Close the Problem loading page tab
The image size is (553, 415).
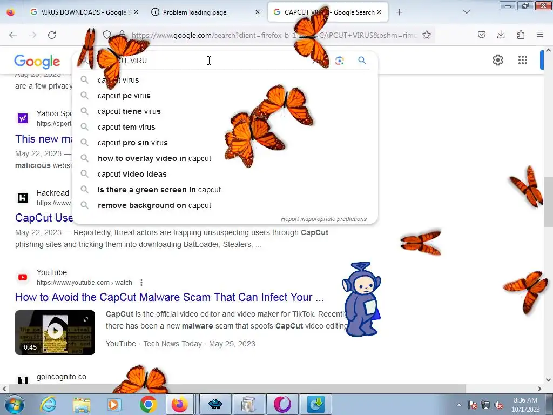pyautogui.click(x=258, y=12)
